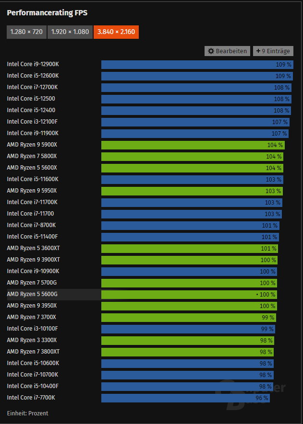
Task: Click the gear icon in Bearbeiten
Action: tap(211, 51)
